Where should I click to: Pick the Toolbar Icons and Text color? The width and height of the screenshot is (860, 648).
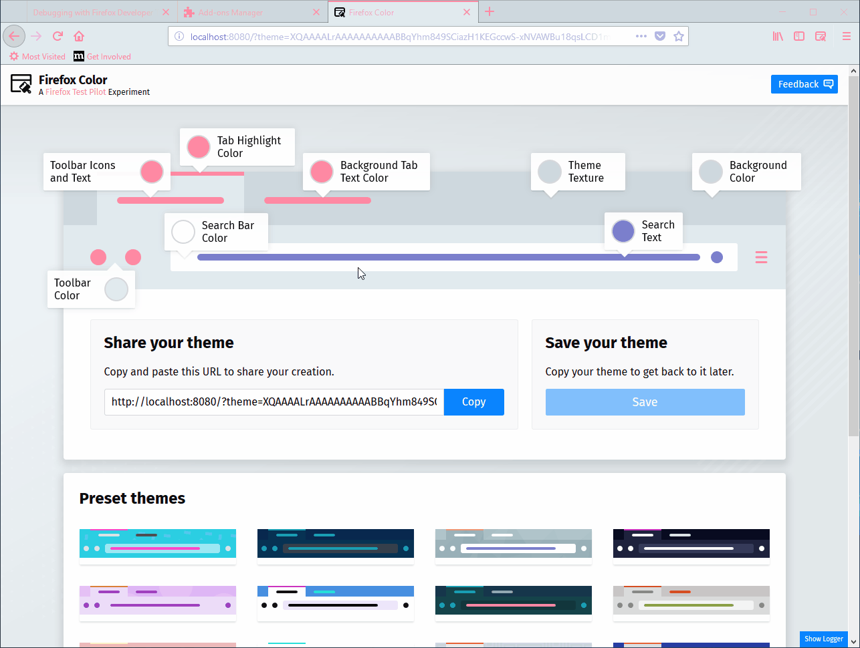[152, 172]
